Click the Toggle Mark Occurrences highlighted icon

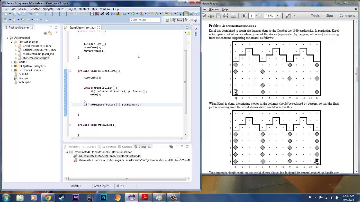[x=186, y=14]
